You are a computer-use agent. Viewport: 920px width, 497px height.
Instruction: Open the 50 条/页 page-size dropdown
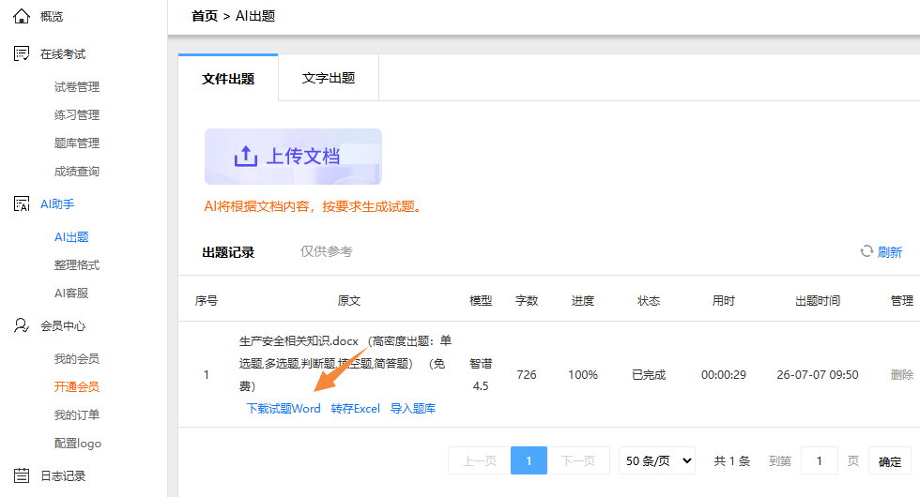click(x=657, y=460)
